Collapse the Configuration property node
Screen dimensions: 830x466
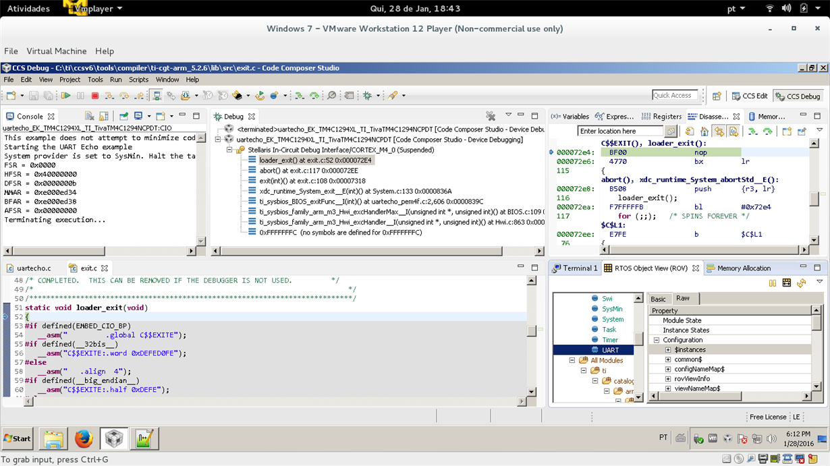point(656,341)
